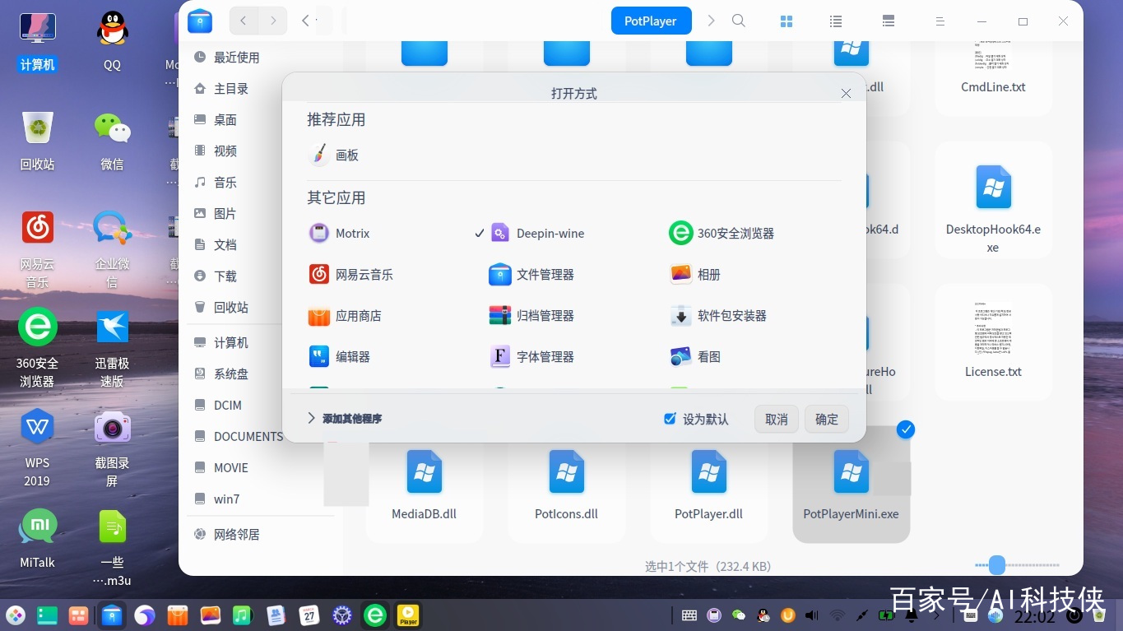This screenshot has width=1123, height=631.
Task: Expand the path chevron after PotPlayer
Action: (x=712, y=21)
